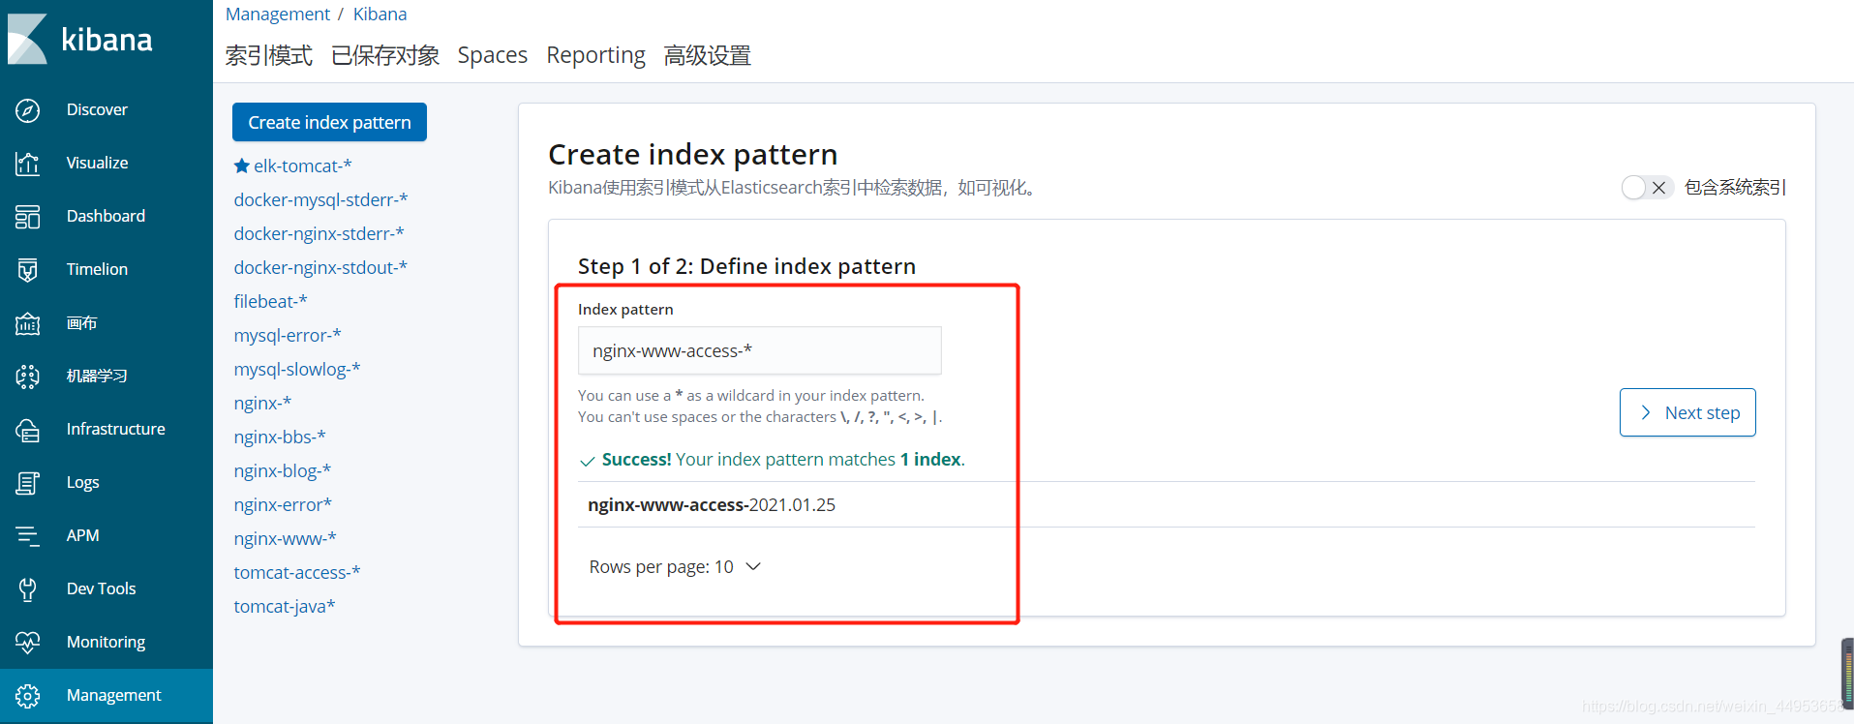Open docker-nginx-stdout-* index pattern

point(320,267)
